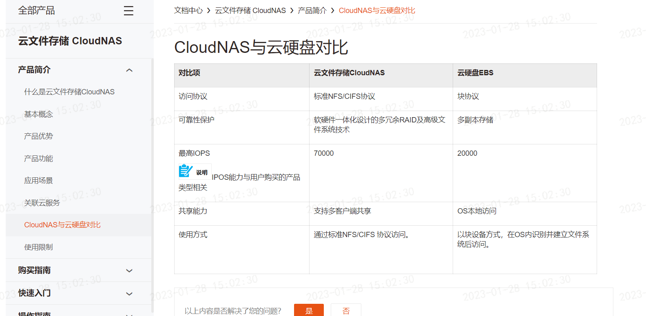Screen dimensions: 646x316
Task: Click the 产品简介 breadcrumb link
Action: click(312, 11)
